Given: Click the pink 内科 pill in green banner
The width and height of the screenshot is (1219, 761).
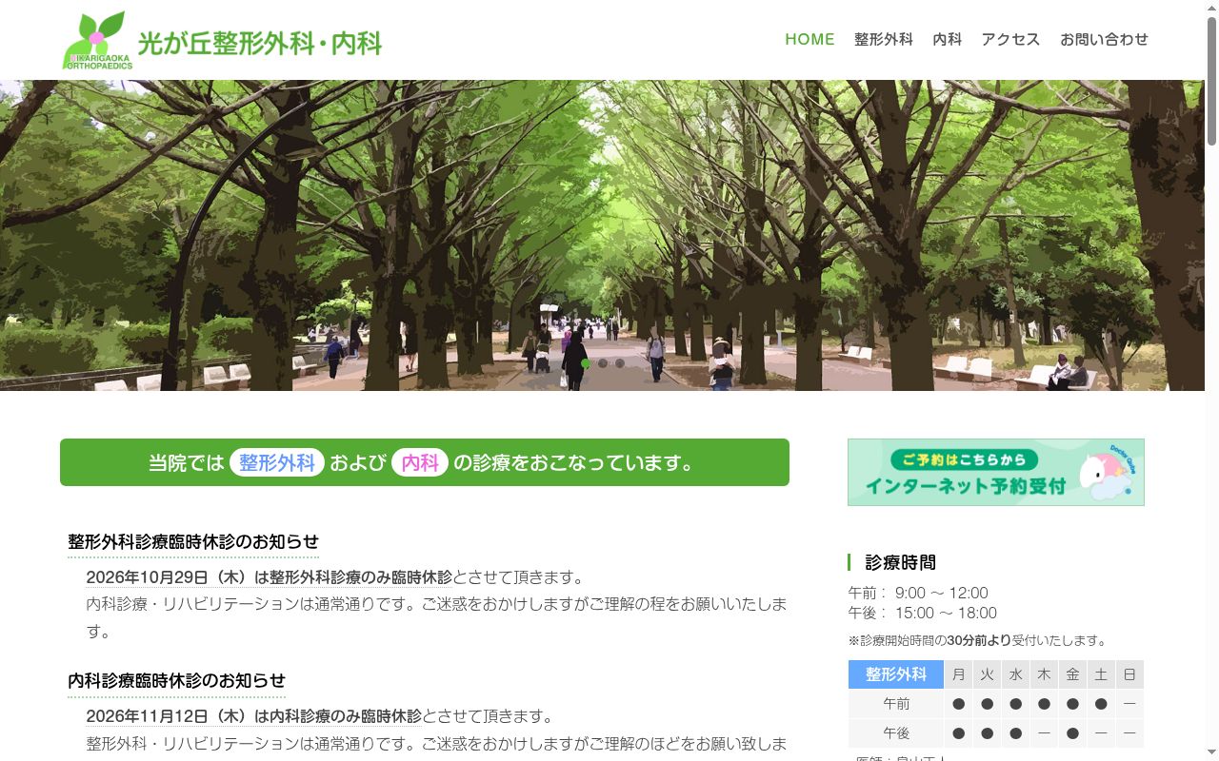Looking at the screenshot, I should pyautogui.click(x=420, y=462).
